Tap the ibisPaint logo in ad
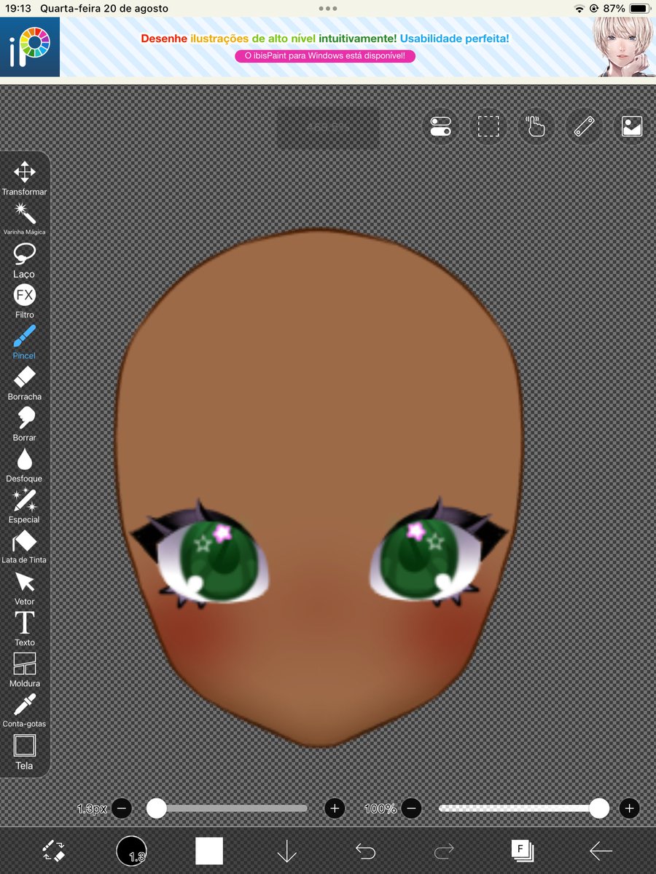 30,47
